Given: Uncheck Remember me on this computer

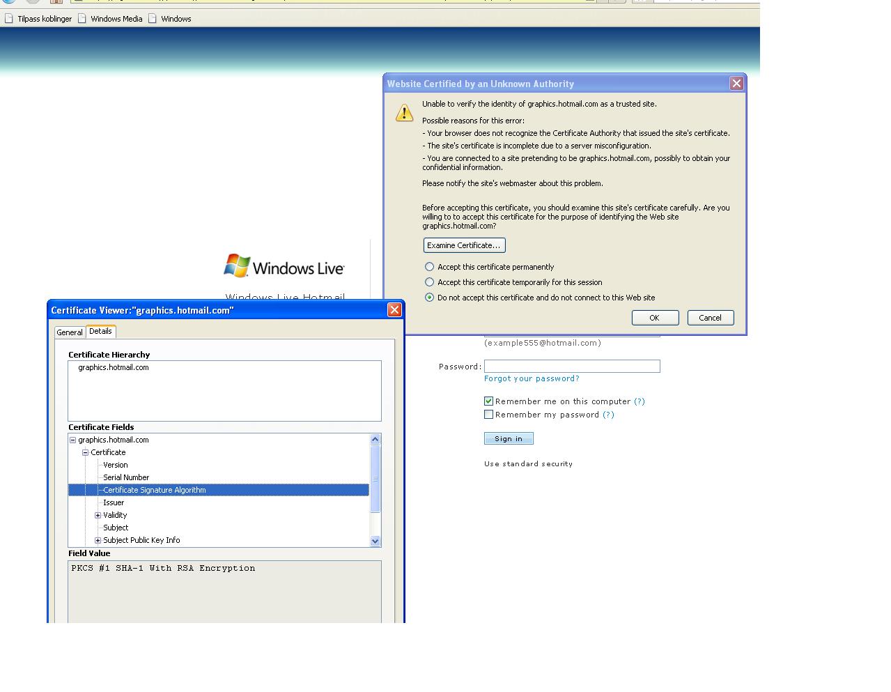Looking at the screenshot, I should coord(488,401).
